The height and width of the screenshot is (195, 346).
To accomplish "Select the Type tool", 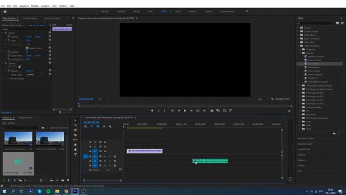I will tap(75, 154).
